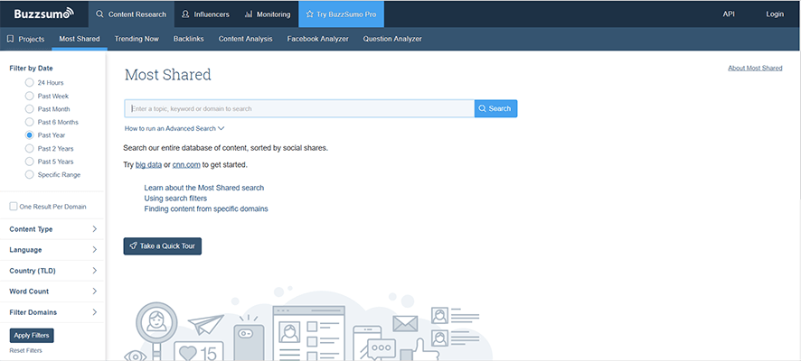Open Finding content from specific domains

point(206,208)
